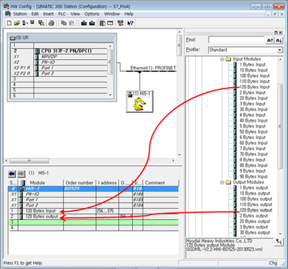Select 90 Bytes Input catalog item
The width and height of the screenshot is (288, 269).
click(x=254, y=177)
